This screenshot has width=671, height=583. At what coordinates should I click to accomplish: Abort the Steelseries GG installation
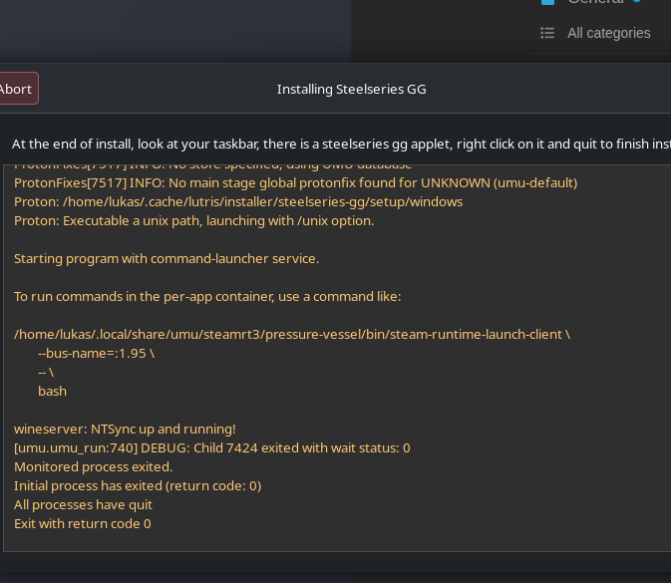pyautogui.click(x=16, y=89)
